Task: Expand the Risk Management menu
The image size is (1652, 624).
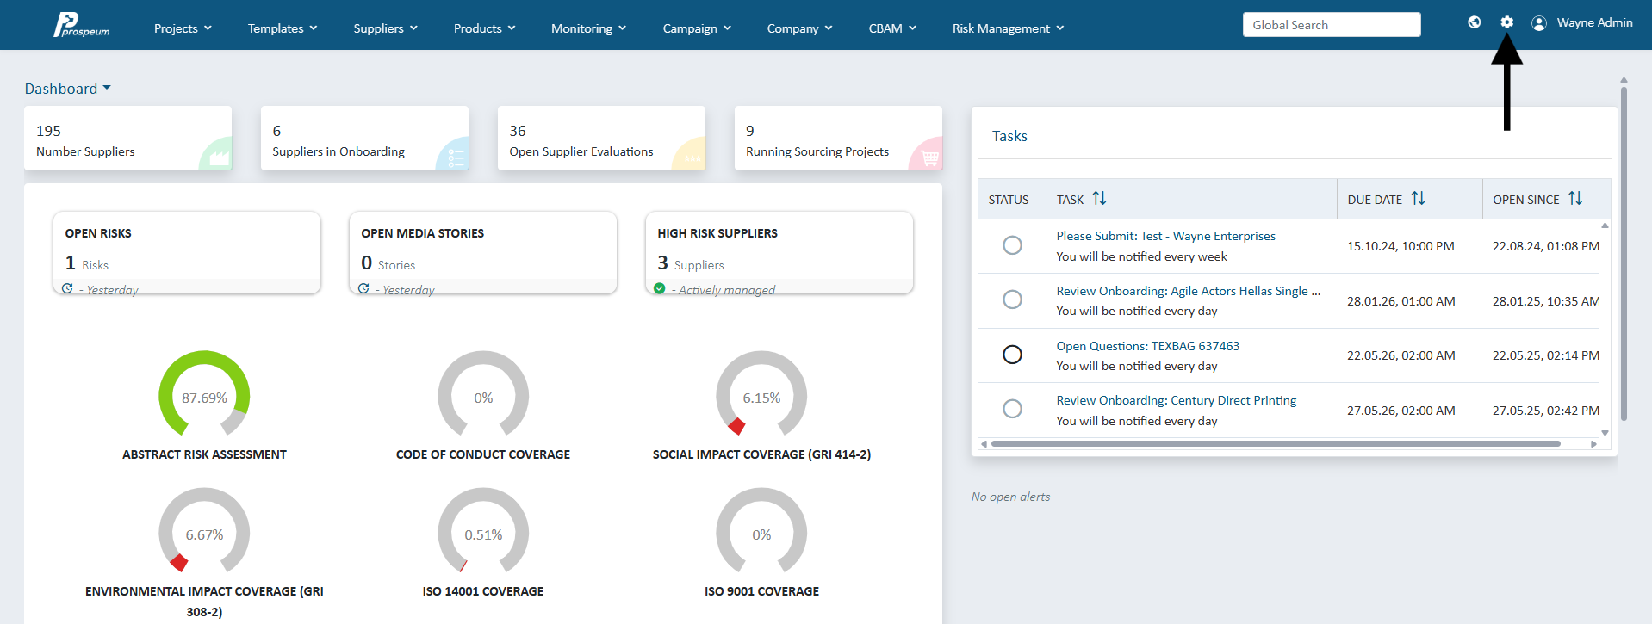Action: (1008, 28)
